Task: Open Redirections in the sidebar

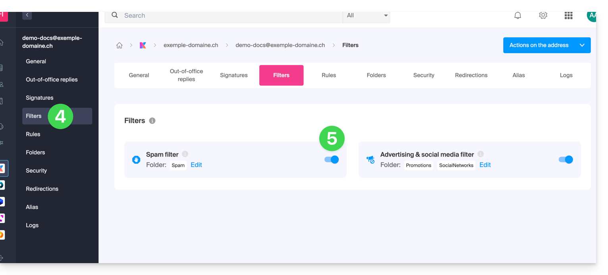Action: (x=57, y=189)
